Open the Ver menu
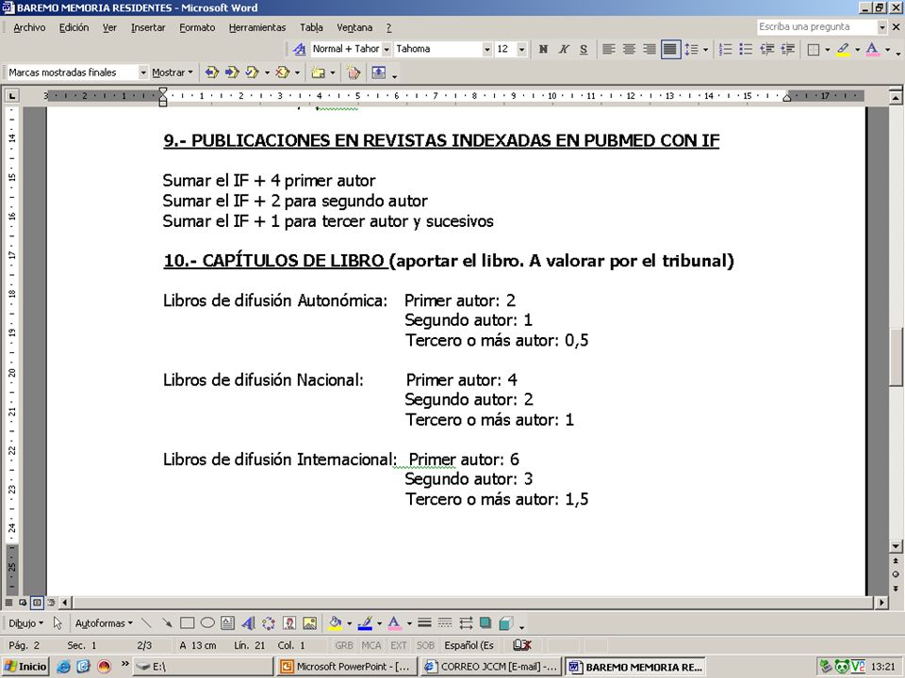Viewport: 905px width, 678px height. pos(109,27)
